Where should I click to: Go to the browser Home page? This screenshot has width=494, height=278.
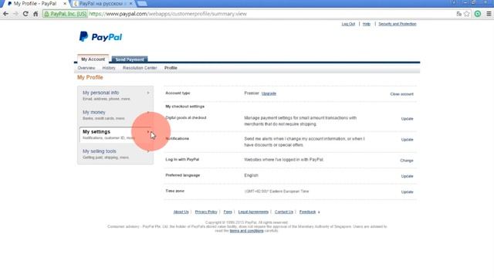coord(36,14)
